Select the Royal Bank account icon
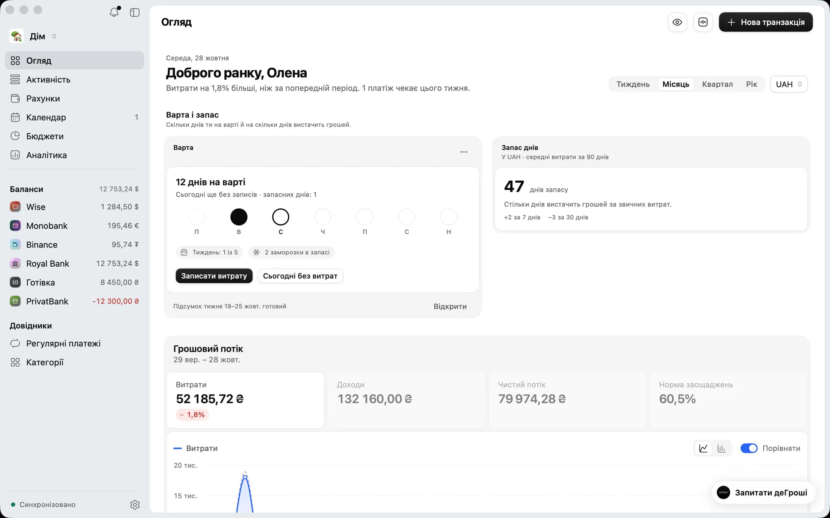830x518 pixels. pyautogui.click(x=15, y=264)
